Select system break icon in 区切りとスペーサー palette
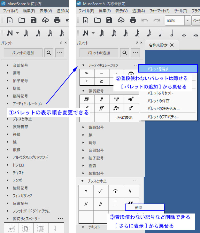200x233 pixels. pyautogui.click(x=11, y=228)
